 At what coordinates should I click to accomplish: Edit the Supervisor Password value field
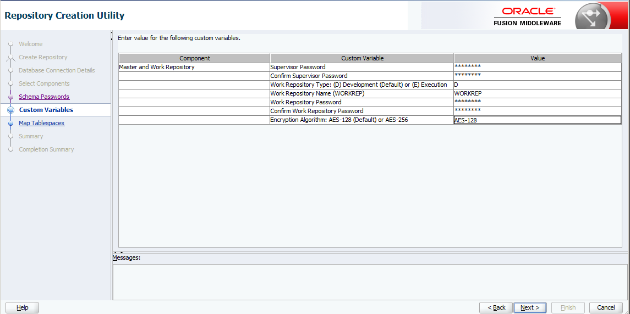[537, 67]
